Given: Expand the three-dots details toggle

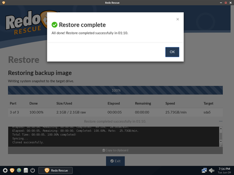Looking at the screenshot, I should [x=220, y=121].
